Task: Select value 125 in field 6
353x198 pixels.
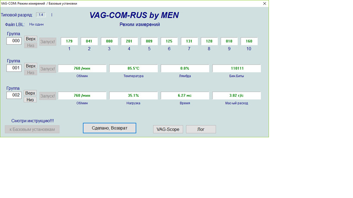Action: (169, 41)
